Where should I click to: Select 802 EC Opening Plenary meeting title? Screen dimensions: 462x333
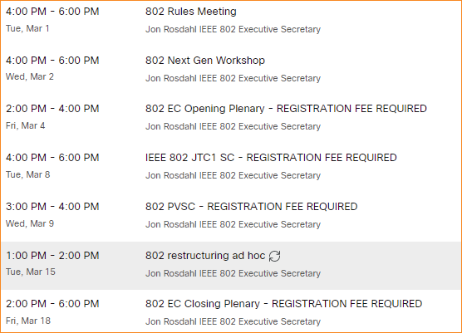[x=286, y=109]
